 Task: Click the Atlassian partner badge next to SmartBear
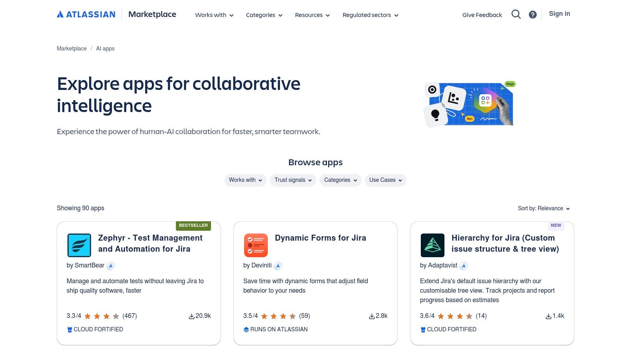coord(111,265)
